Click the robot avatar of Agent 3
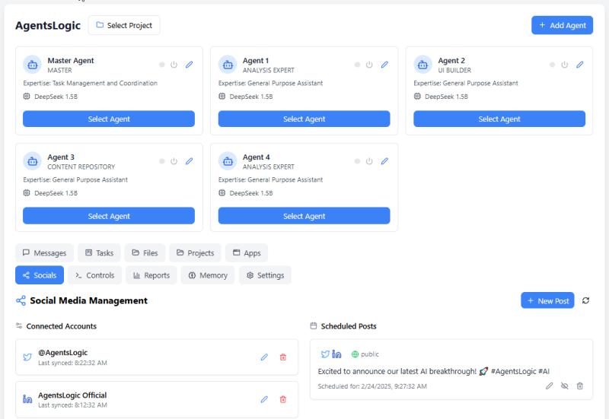This screenshot has height=419, width=609. tap(32, 161)
